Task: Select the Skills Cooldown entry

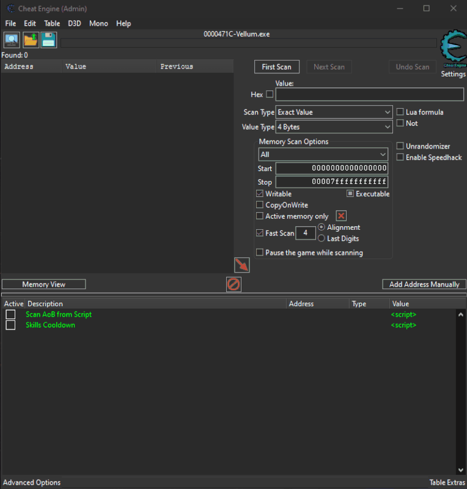Action: tap(50, 325)
